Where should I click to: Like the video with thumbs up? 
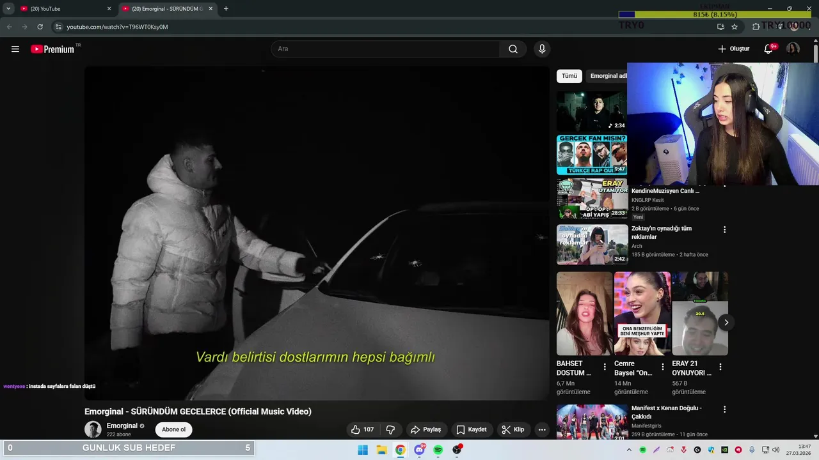point(363,430)
